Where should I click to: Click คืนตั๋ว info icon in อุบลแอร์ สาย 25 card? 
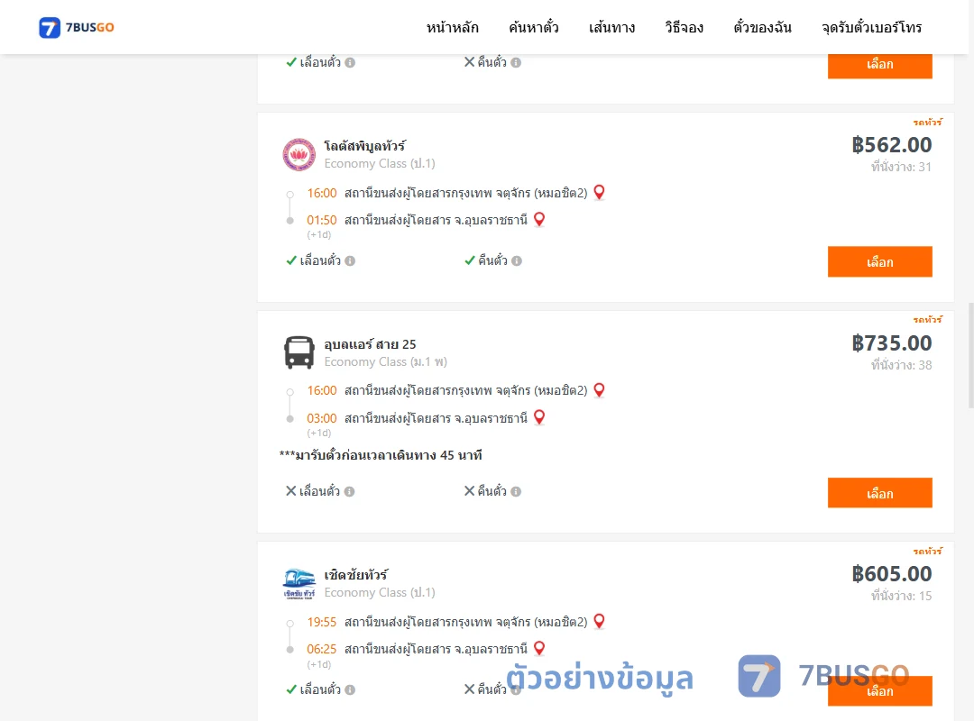pyautogui.click(x=516, y=492)
